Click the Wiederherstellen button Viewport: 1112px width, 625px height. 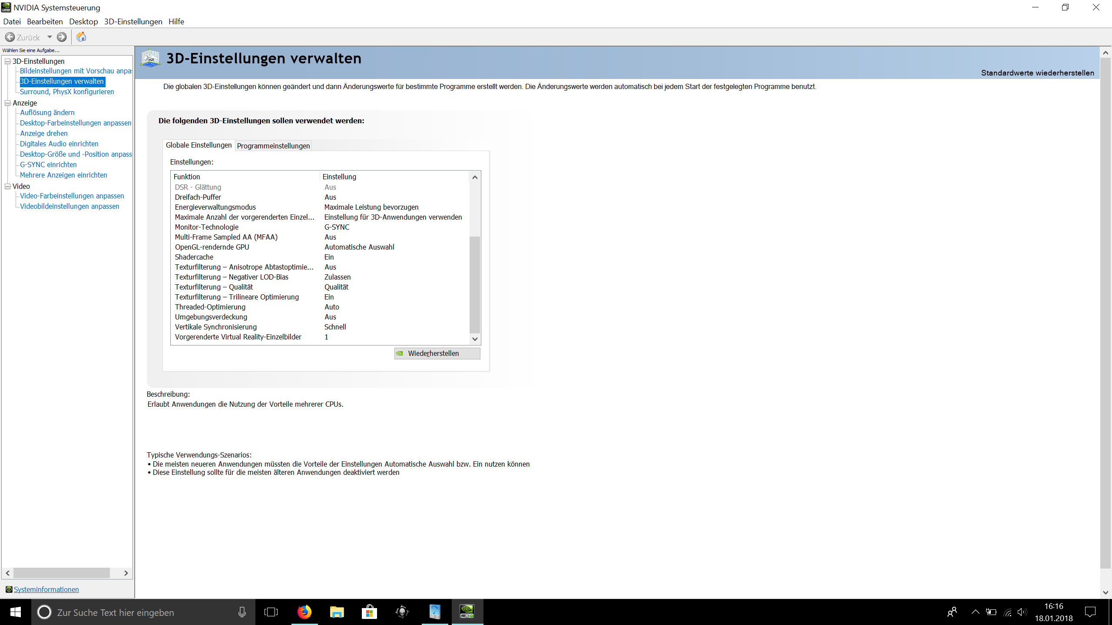[x=437, y=353]
